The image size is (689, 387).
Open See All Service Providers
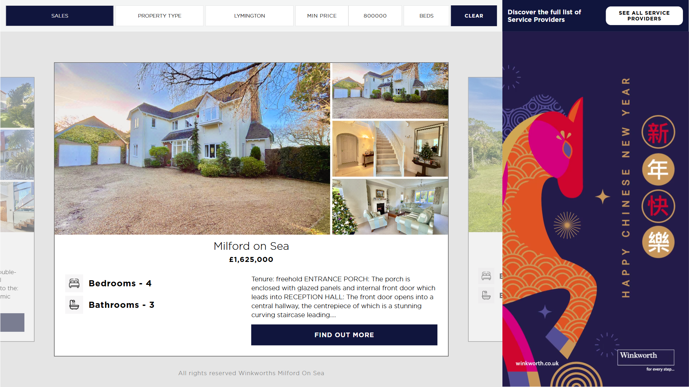click(644, 16)
